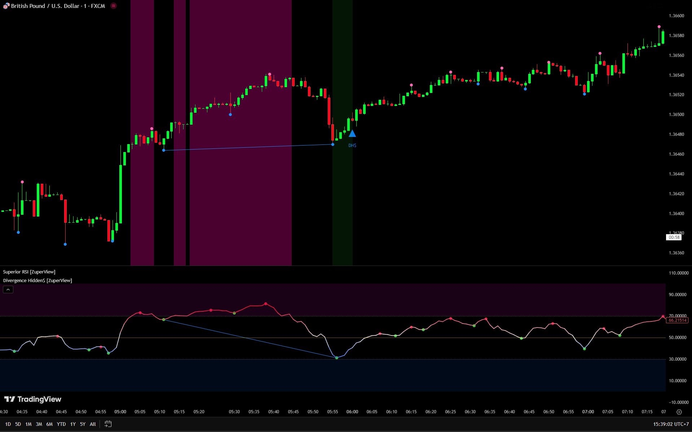Click the blue DHS triangle signal marker
Image resolution: width=692 pixels, height=432 pixels.
point(352,134)
